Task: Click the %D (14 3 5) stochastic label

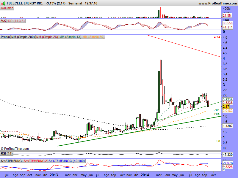Action: pos(16,21)
